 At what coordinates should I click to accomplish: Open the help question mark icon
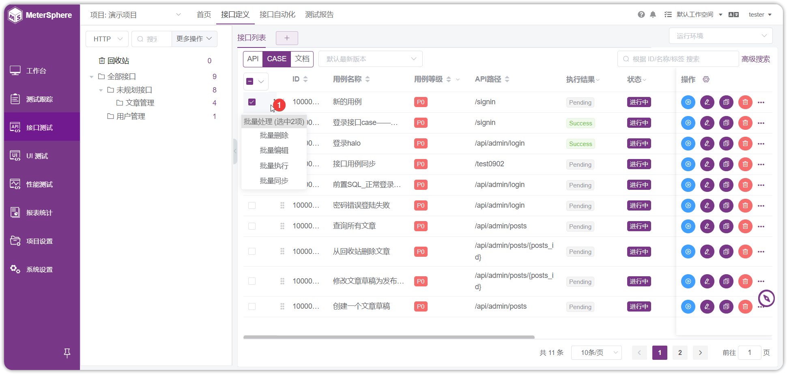[x=641, y=15]
